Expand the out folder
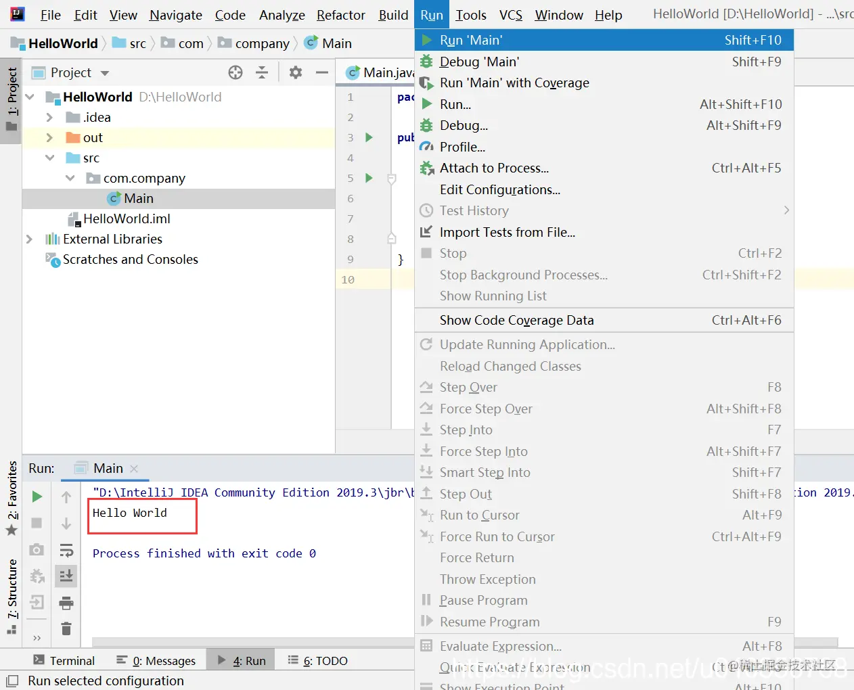854x690 pixels. [x=49, y=137]
